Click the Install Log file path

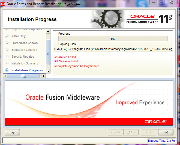tap(121, 49)
